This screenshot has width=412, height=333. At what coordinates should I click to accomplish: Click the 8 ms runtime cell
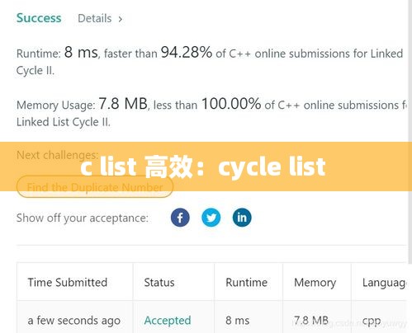point(238,321)
